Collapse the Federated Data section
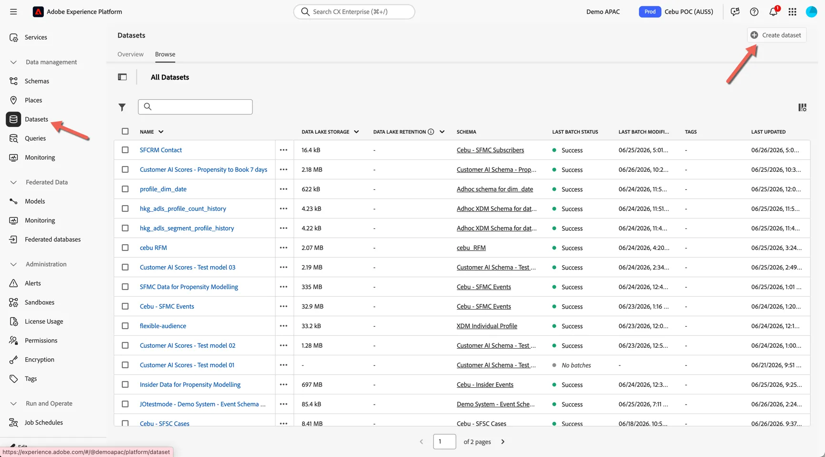This screenshot has height=457, width=825. [13, 182]
